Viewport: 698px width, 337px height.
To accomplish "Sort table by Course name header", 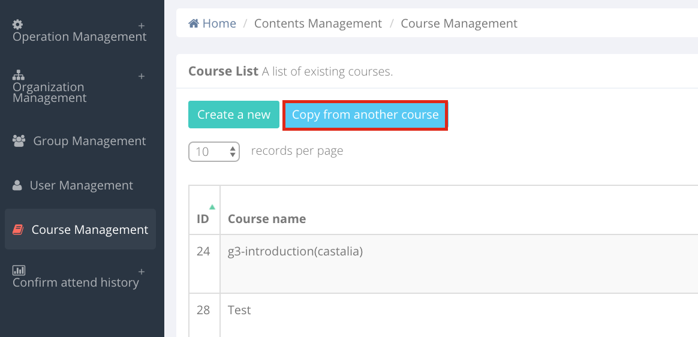I will 267,219.
